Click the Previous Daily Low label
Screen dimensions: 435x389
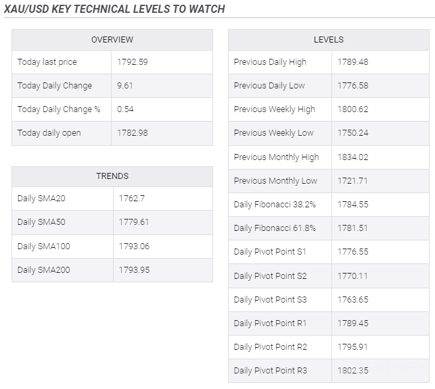pos(269,86)
